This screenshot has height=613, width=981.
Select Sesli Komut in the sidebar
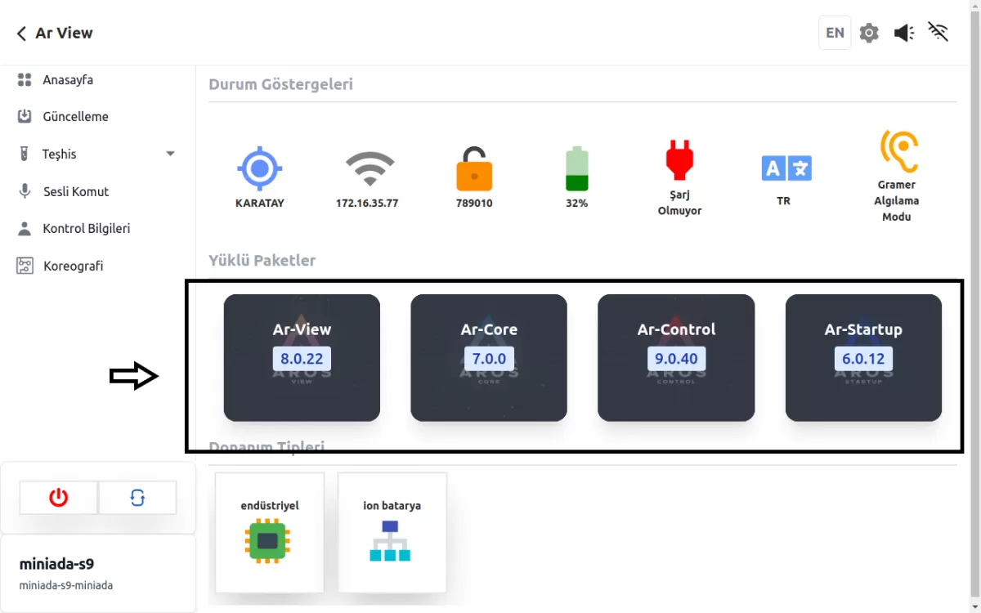click(x=76, y=191)
